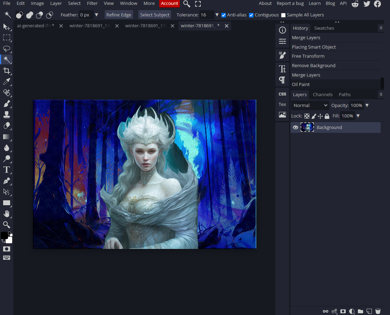Screen dimensions: 390x315
Task: Select the Spot Healing Brush tool
Action: tap(7, 93)
